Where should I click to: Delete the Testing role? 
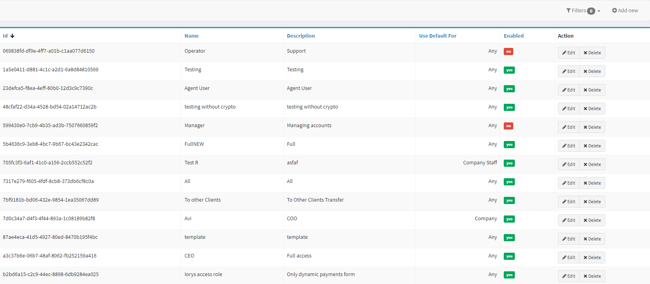click(x=592, y=71)
